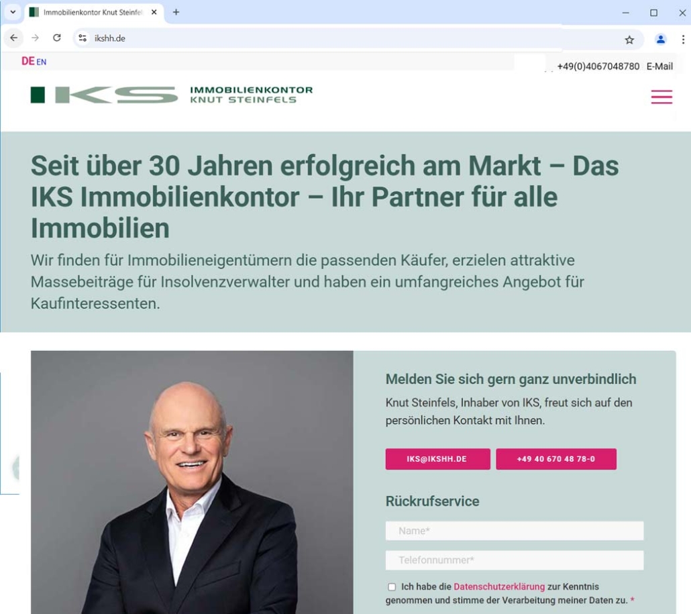Click the IKS logo
The image size is (691, 614).
[x=172, y=95]
